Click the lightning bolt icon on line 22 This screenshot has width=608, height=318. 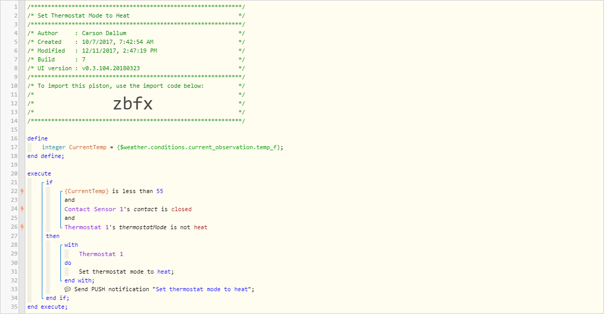coord(23,191)
